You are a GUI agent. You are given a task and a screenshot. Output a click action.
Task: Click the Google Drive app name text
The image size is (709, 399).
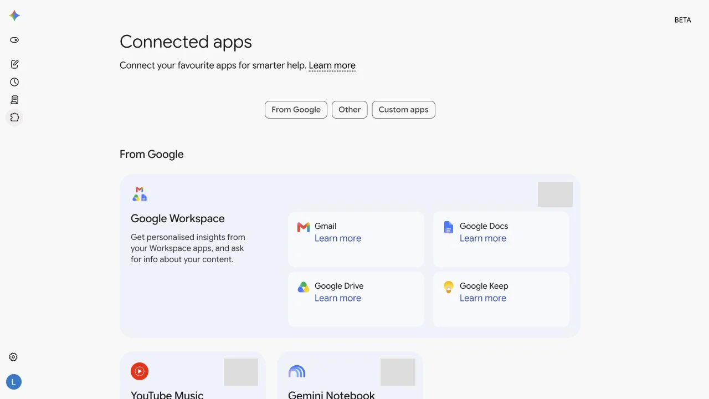[x=339, y=286]
